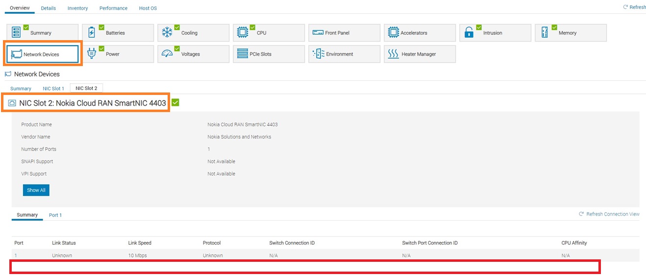
Task: Click the Refresh Connection View icon
Action: click(x=581, y=214)
